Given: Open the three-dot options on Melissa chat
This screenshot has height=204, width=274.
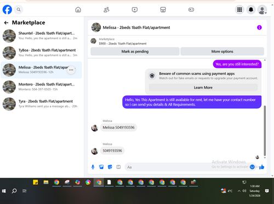Looking at the screenshot, I should pyautogui.click(x=71, y=70).
